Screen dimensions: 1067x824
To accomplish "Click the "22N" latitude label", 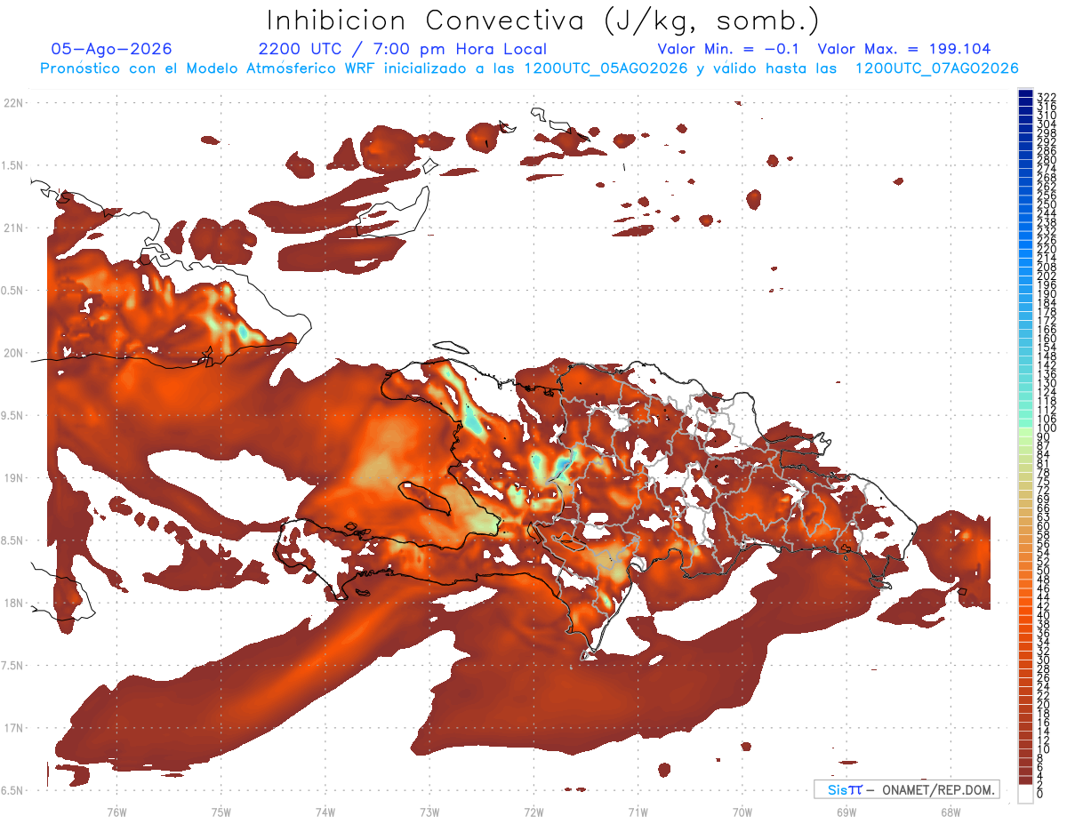I will click(x=12, y=103).
